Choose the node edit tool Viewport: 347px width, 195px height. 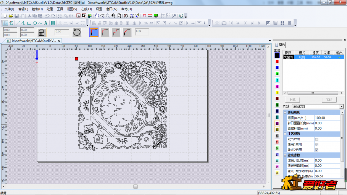11,23
